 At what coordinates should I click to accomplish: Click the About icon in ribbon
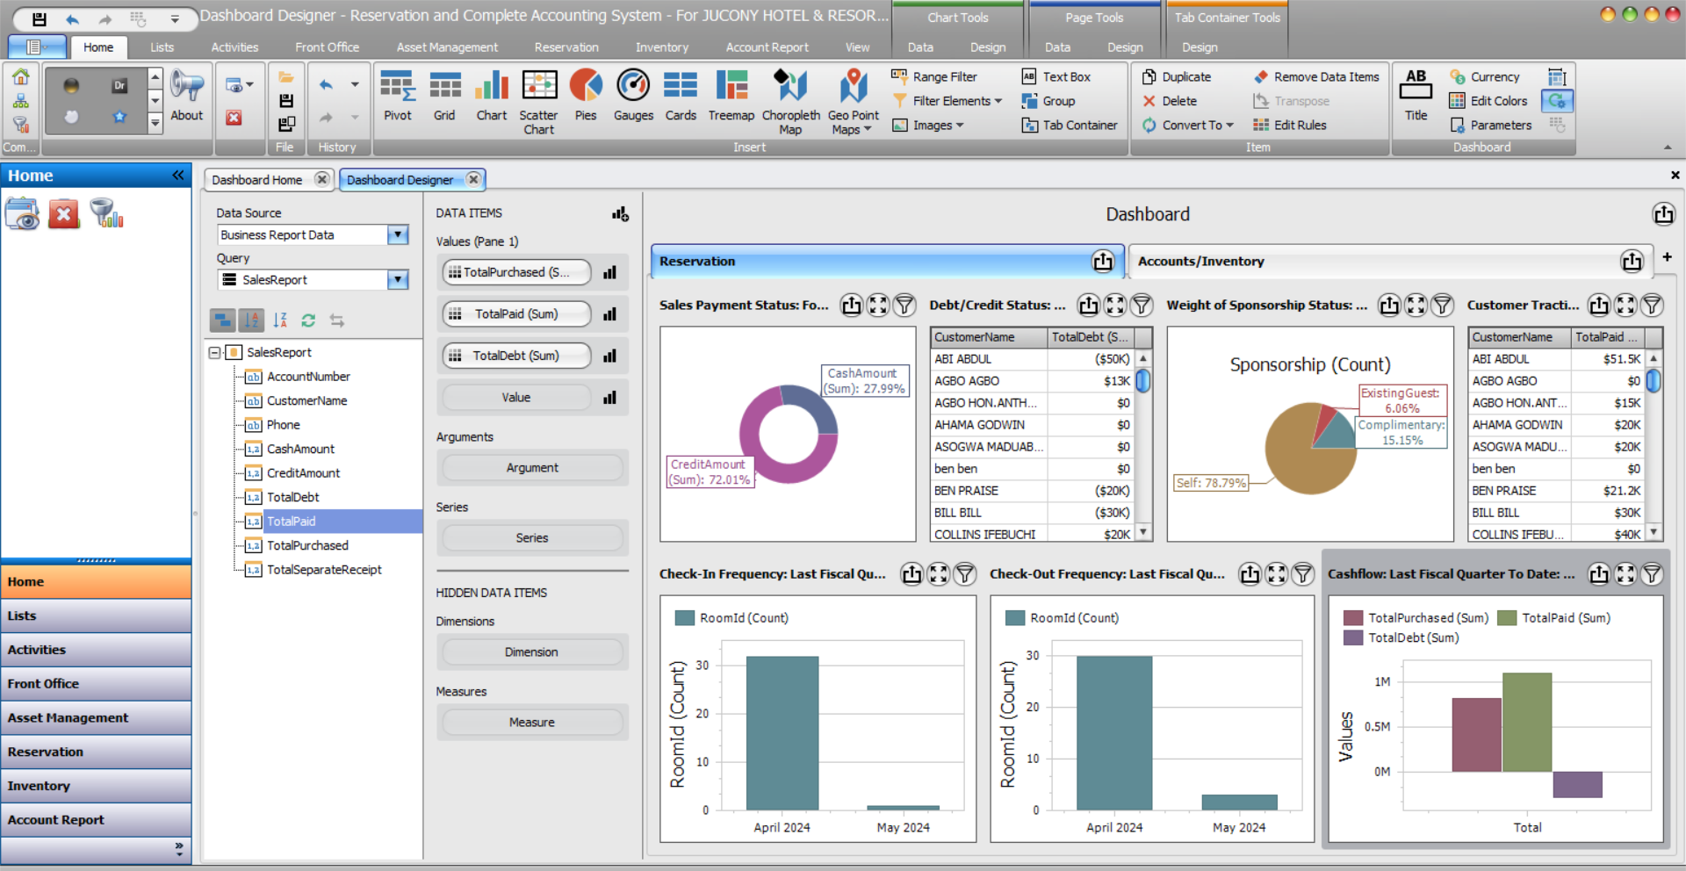[187, 97]
